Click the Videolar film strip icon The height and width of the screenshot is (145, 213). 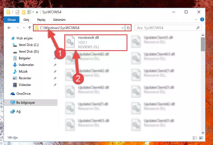click(x=15, y=85)
